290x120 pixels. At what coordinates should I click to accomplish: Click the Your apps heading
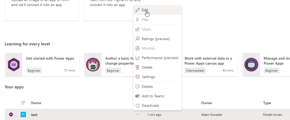pos(14,87)
